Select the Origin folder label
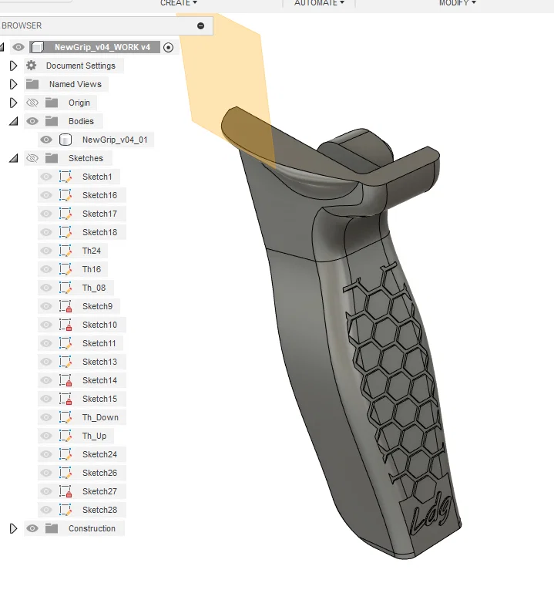This screenshot has width=554, height=590. click(79, 103)
